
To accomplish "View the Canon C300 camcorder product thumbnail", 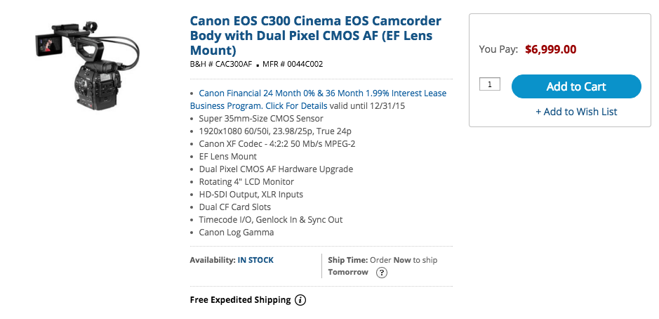I will [88, 63].
